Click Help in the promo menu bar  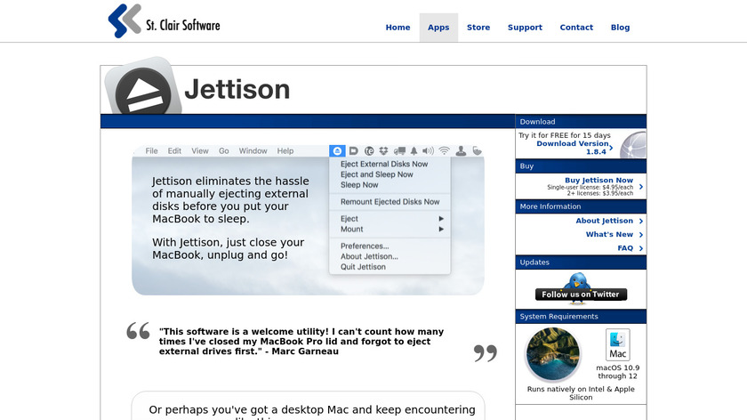(x=285, y=151)
